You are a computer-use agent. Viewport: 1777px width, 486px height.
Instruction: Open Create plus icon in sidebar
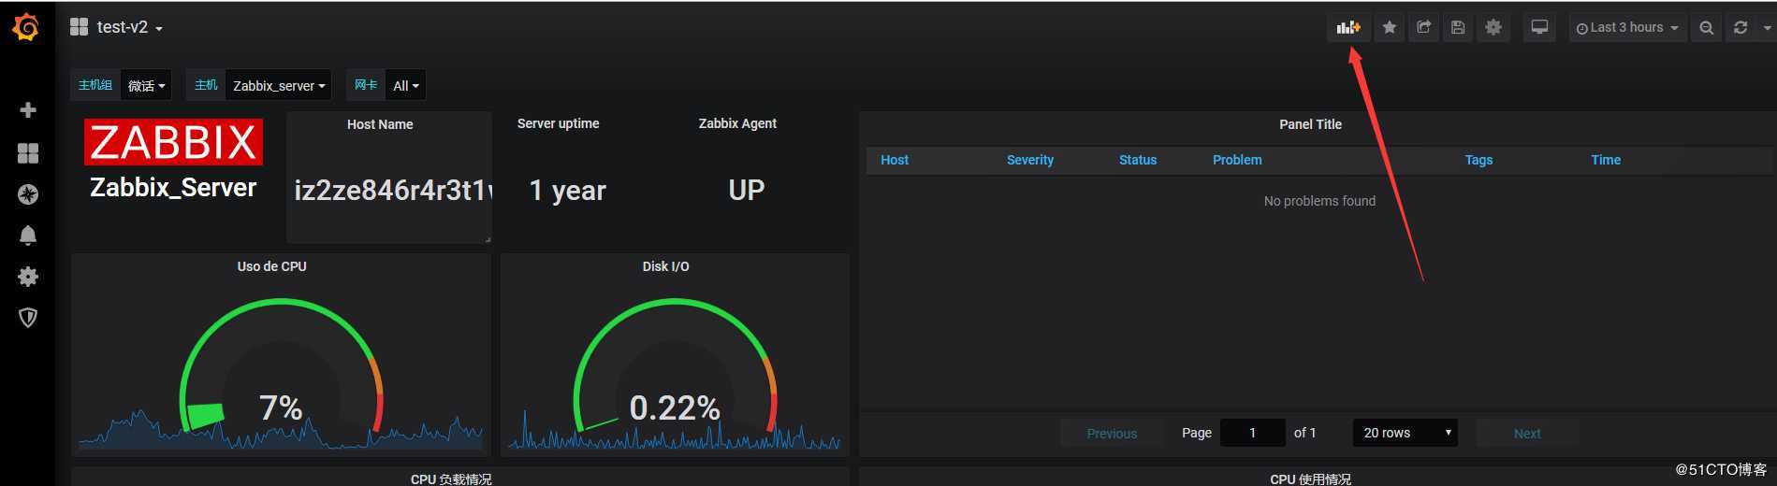tap(28, 110)
